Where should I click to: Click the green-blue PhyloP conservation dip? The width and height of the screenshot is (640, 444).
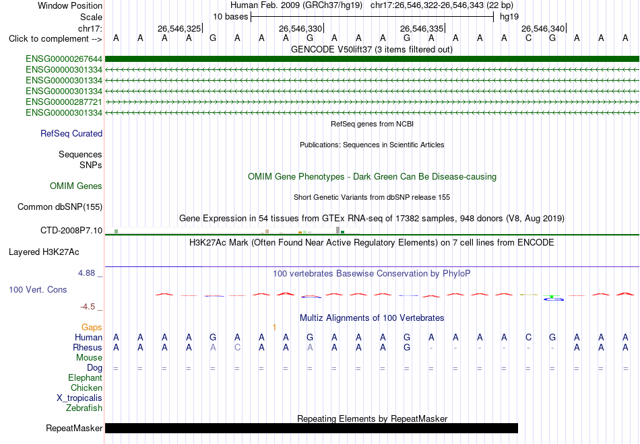click(552, 298)
